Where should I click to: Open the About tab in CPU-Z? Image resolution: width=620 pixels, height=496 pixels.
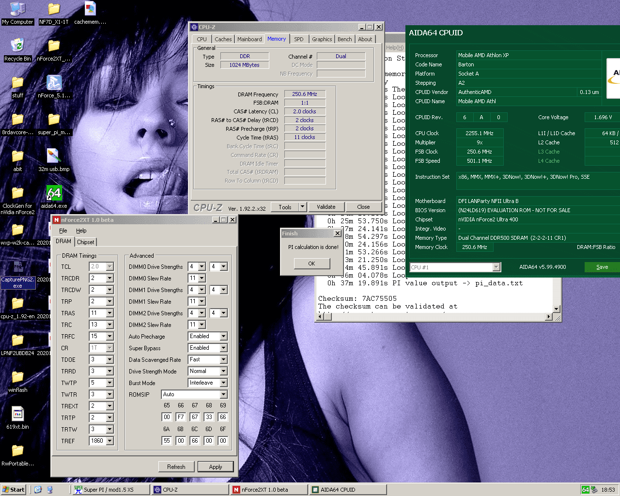pos(365,39)
